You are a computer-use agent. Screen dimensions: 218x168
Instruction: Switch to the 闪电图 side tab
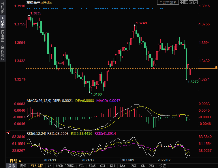point(3,36)
